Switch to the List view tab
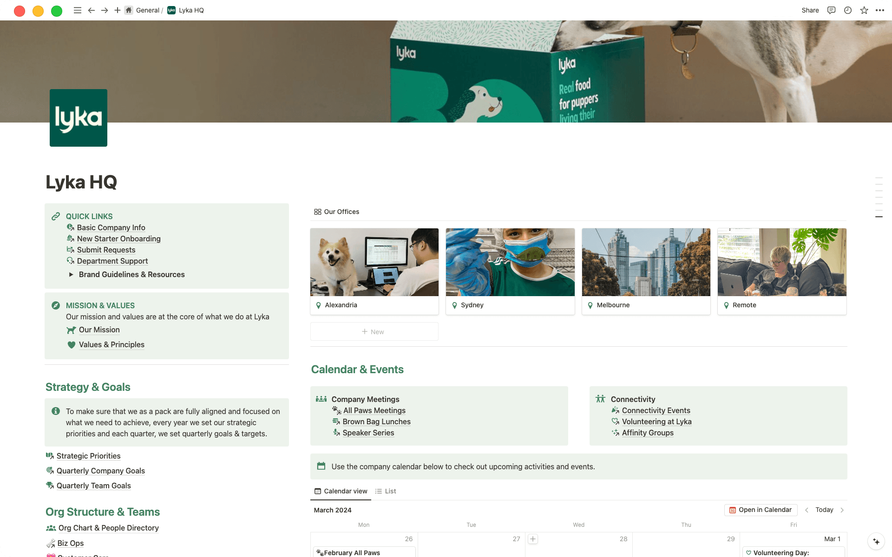Image resolution: width=892 pixels, height=557 pixels. point(386,491)
